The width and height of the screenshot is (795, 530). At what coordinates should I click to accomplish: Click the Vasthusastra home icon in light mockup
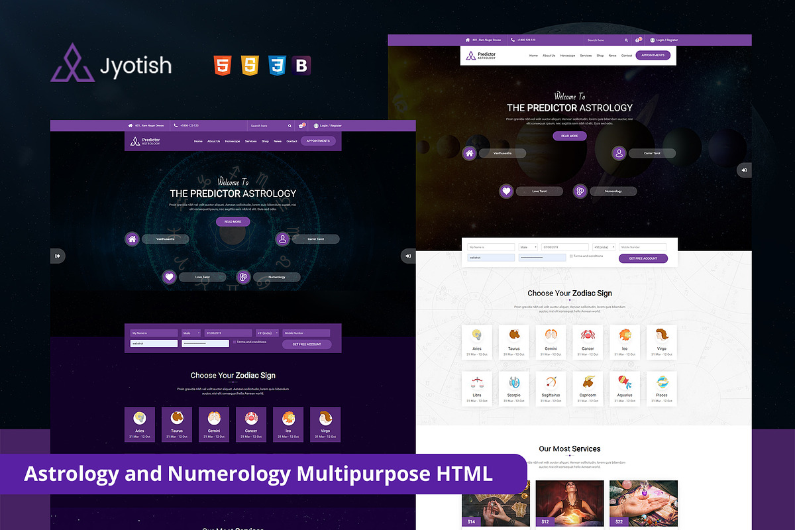470,153
